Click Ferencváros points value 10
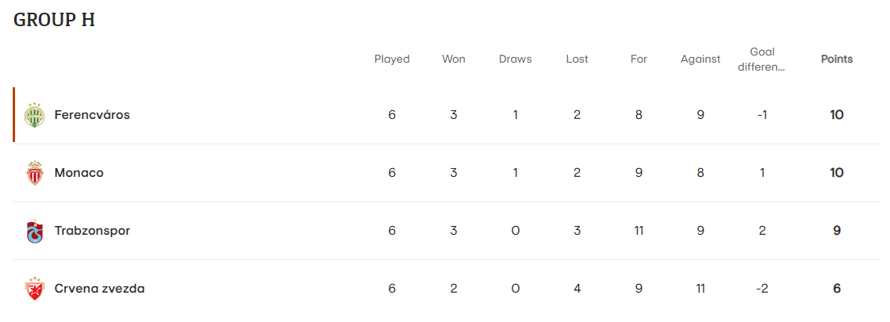This screenshot has height=322, width=890. [836, 115]
